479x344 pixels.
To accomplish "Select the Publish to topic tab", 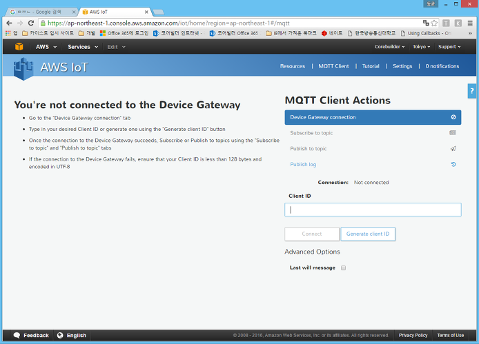I will [x=373, y=149].
